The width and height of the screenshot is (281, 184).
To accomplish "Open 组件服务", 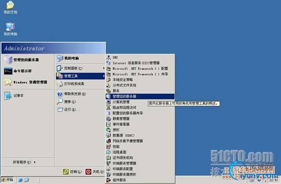I will coord(140,180).
